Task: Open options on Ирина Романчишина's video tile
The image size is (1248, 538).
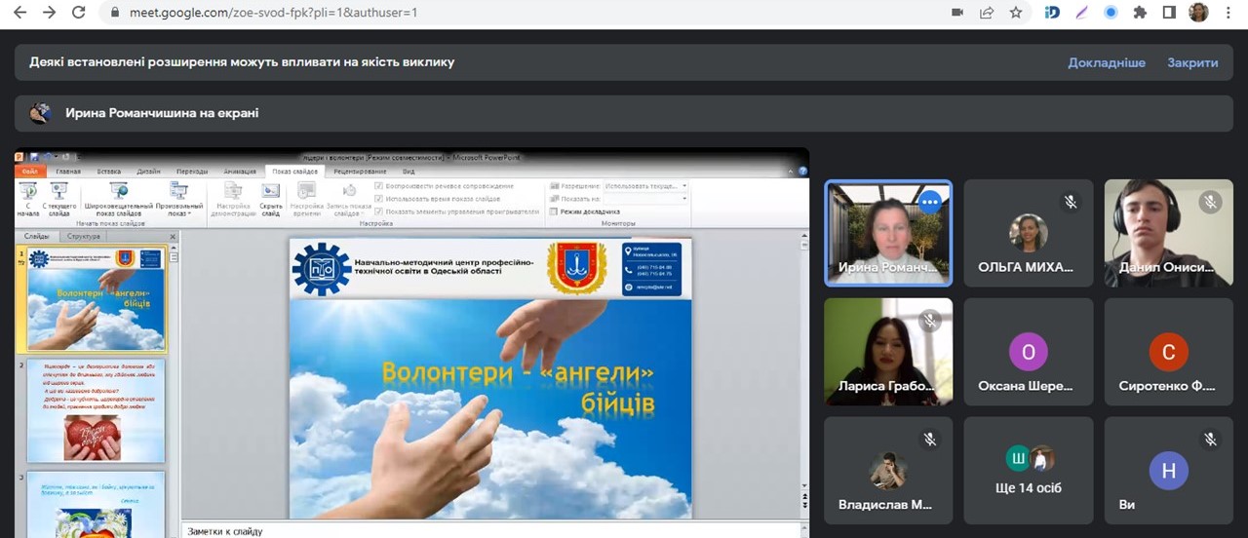Action: tap(929, 202)
